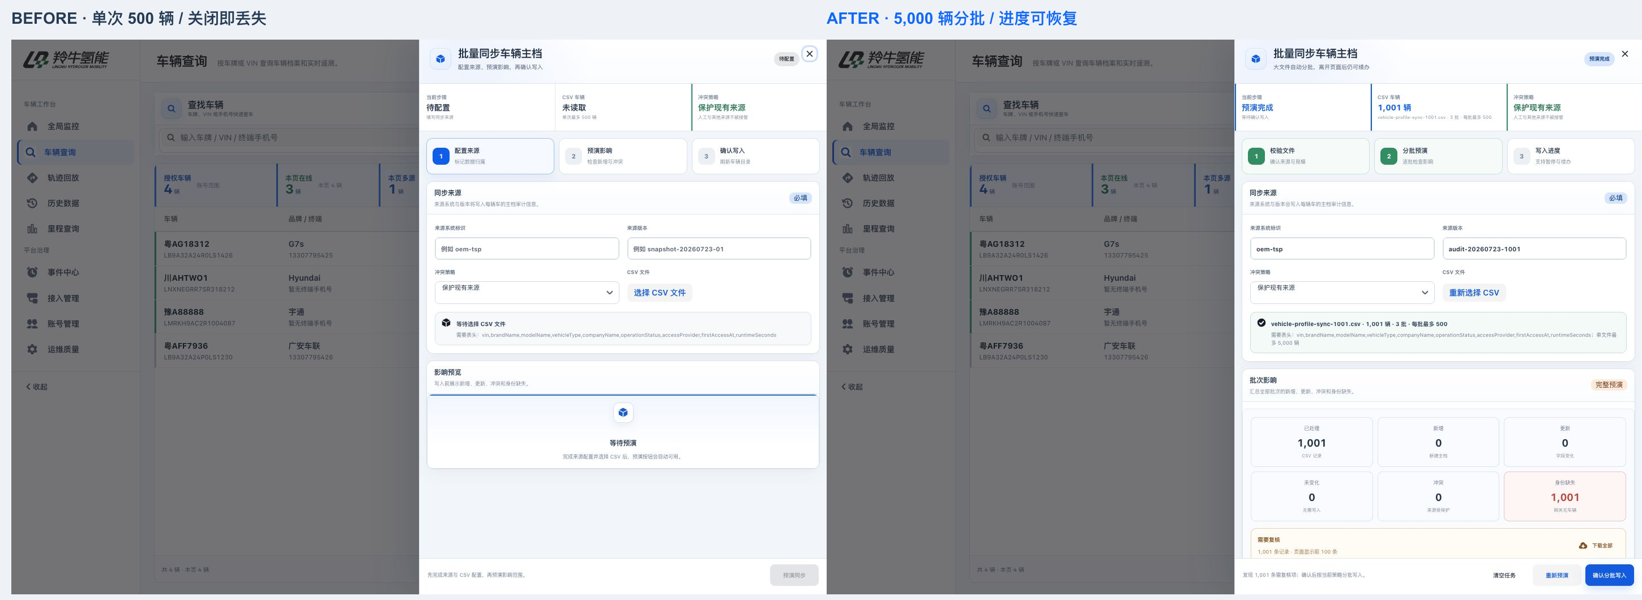The image size is (1642, 600).
Task: Click 轨迹回放 icon in BEFORE sidebar
Action: (32, 178)
